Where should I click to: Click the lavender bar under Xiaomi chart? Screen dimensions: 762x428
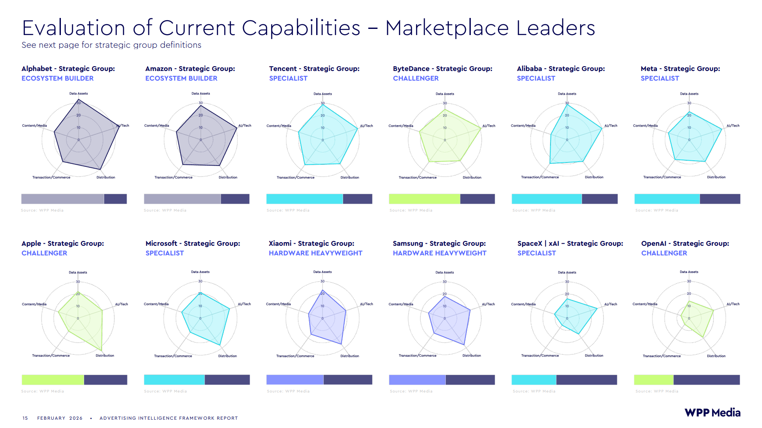(295, 380)
